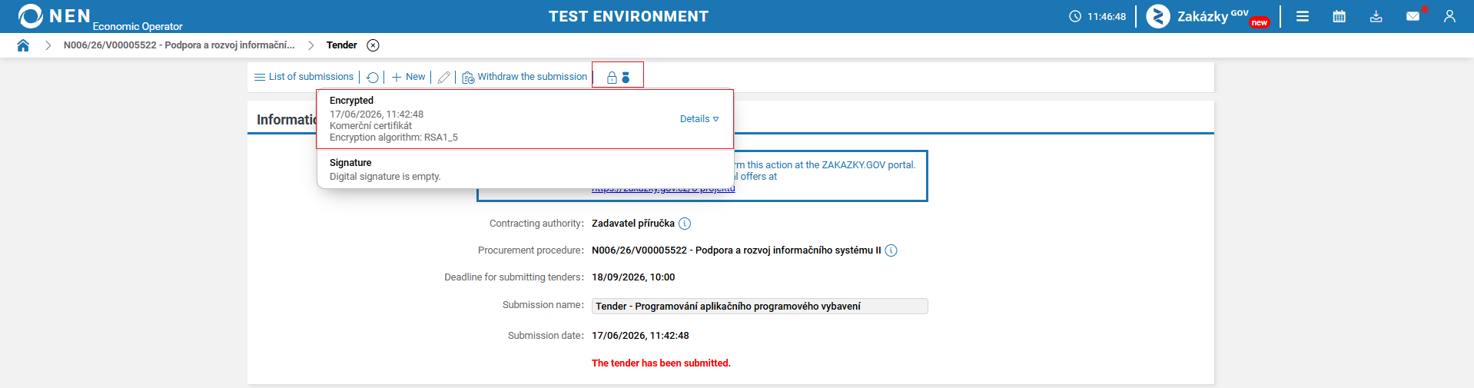Open the downloads icon in header
The width and height of the screenshot is (1474, 388).
point(1376,16)
